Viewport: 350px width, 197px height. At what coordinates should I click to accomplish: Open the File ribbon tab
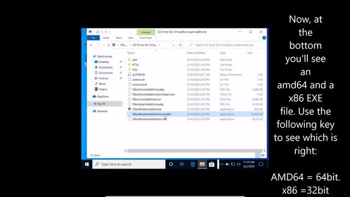click(94, 38)
